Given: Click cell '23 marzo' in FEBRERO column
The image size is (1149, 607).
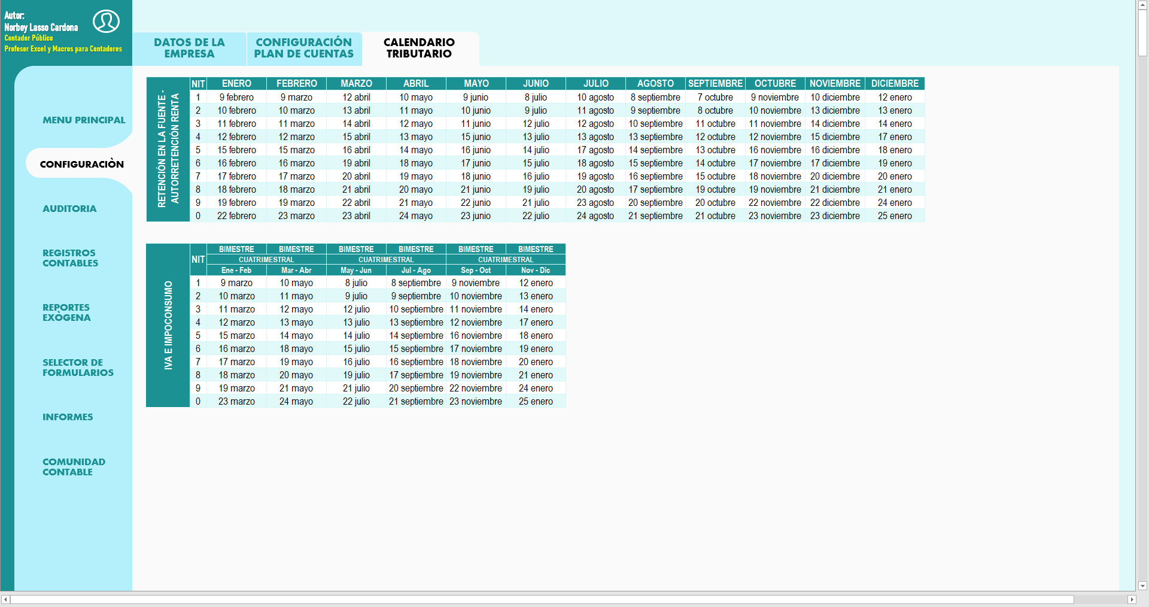Looking at the screenshot, I should [x=296, y=216].
